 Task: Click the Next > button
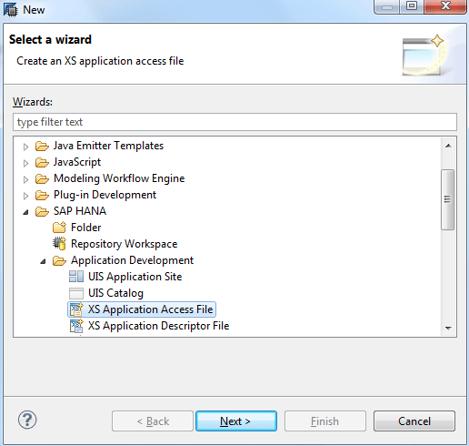click(236, 421)
